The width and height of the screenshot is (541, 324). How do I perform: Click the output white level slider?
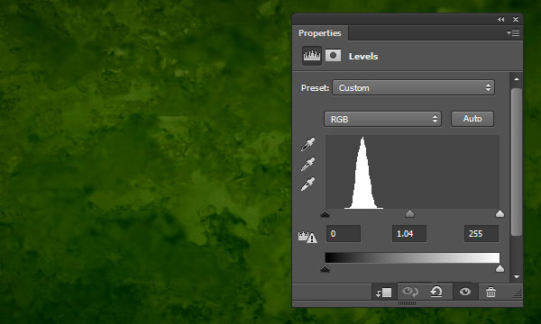pyautogui.click(x=500, y=268)
